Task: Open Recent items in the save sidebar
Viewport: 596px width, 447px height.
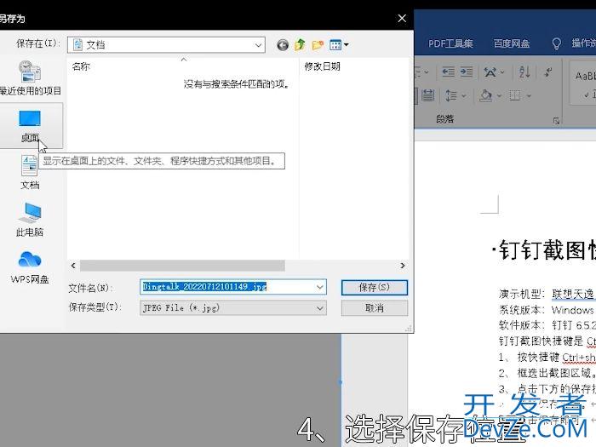Action: coord(30,78)
